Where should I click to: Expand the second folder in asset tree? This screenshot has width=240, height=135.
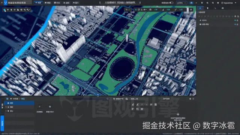[x=6, y=107]
